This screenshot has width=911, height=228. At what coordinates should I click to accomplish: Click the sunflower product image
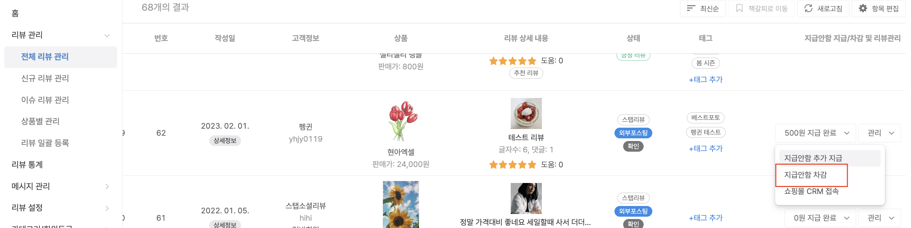pos(401,204)
